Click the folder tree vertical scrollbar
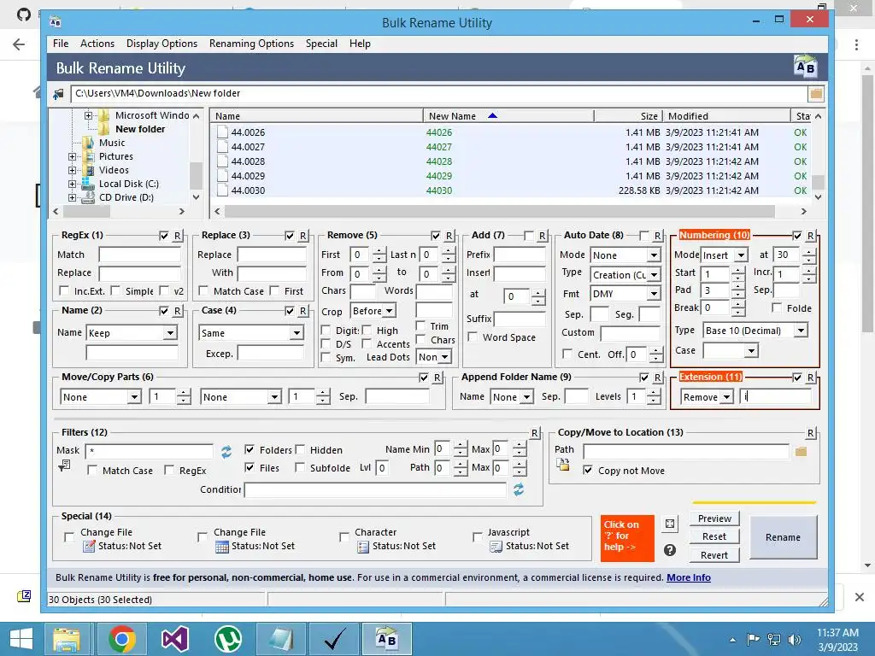The width and height of the screenshot is (875, 656). point(196,176)
